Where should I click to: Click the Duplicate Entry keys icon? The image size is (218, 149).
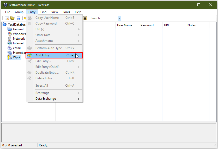[x=29, y=73]
